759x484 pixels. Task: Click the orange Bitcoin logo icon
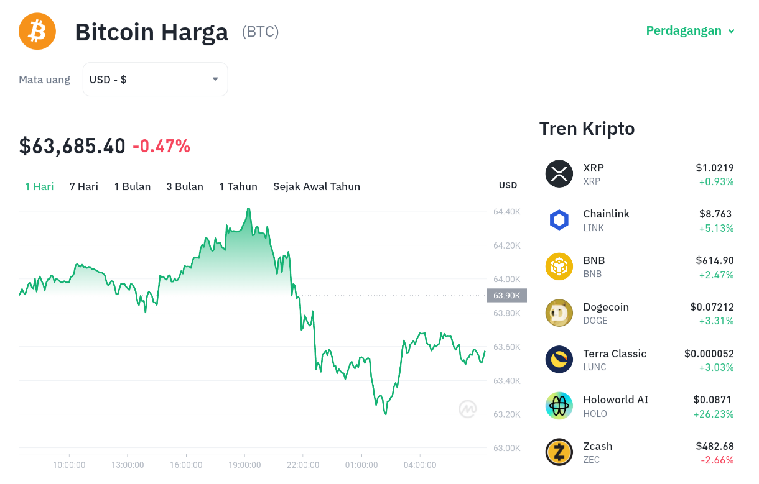tap(37, 31)
